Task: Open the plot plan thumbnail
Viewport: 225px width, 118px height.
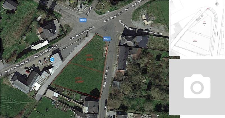Action: [197, 28]
